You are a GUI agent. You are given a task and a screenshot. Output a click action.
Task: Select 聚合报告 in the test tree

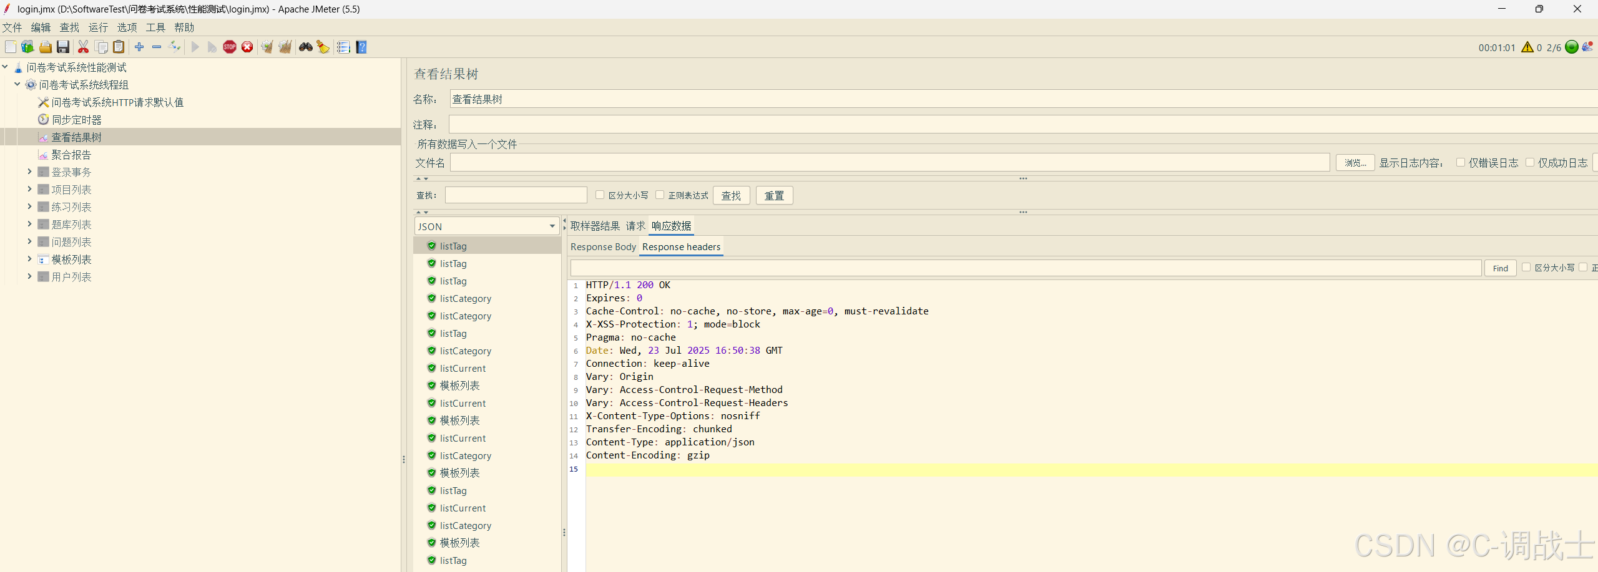71,155
